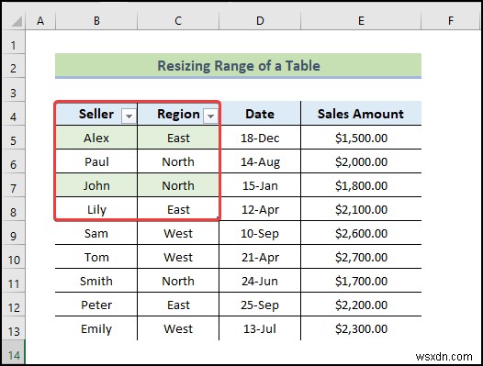The image size is (483, 366).
Task: Select the cell containing Emily
Action: click(x=96, y=328)
